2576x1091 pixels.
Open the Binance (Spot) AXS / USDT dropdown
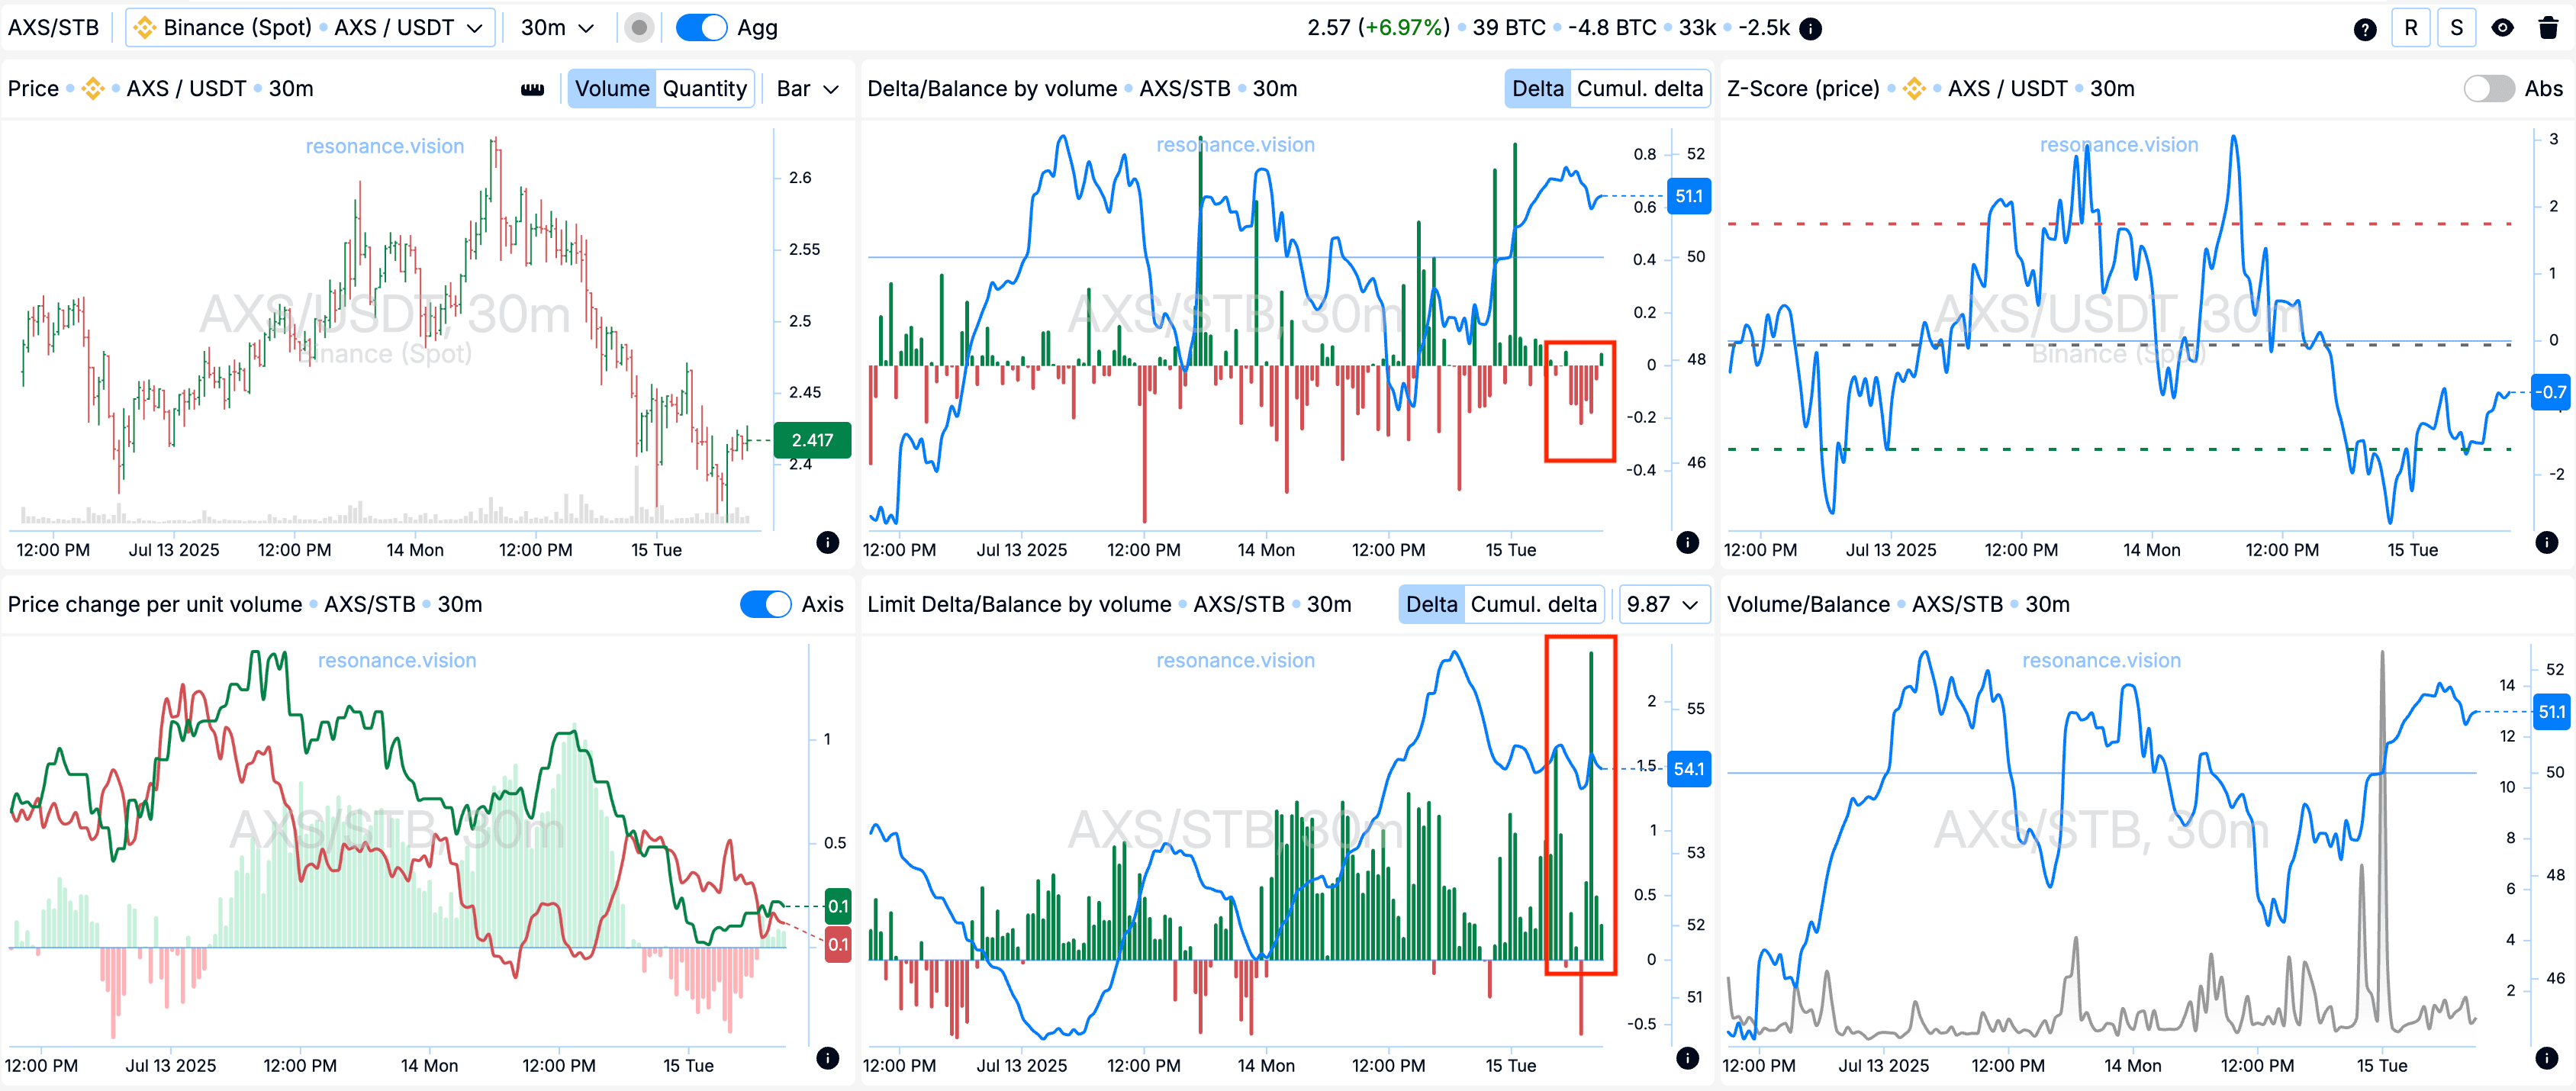[310, 28]
